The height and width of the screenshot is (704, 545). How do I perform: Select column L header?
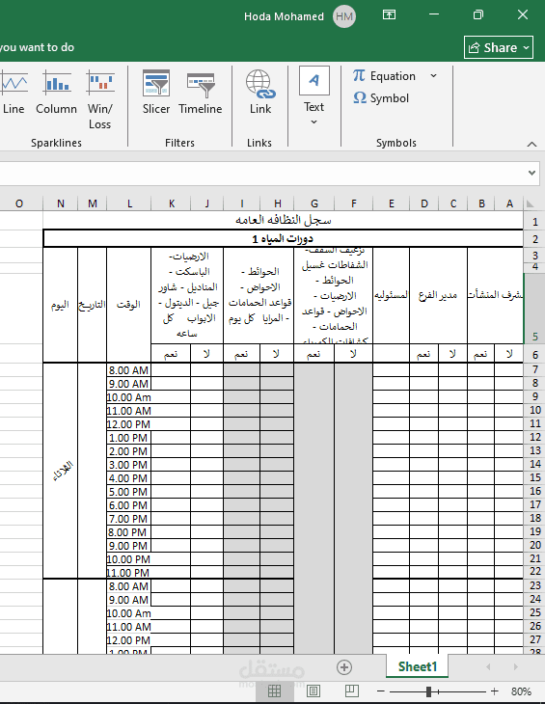pyautogui.click(x=129, y=203)
